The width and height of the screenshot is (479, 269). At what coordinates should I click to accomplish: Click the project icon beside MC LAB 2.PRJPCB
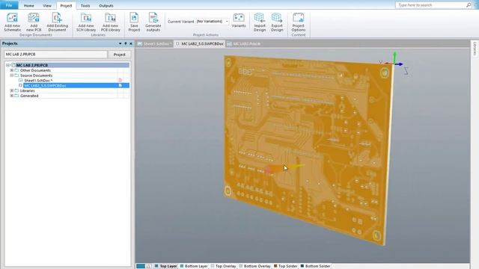(13, 65)
